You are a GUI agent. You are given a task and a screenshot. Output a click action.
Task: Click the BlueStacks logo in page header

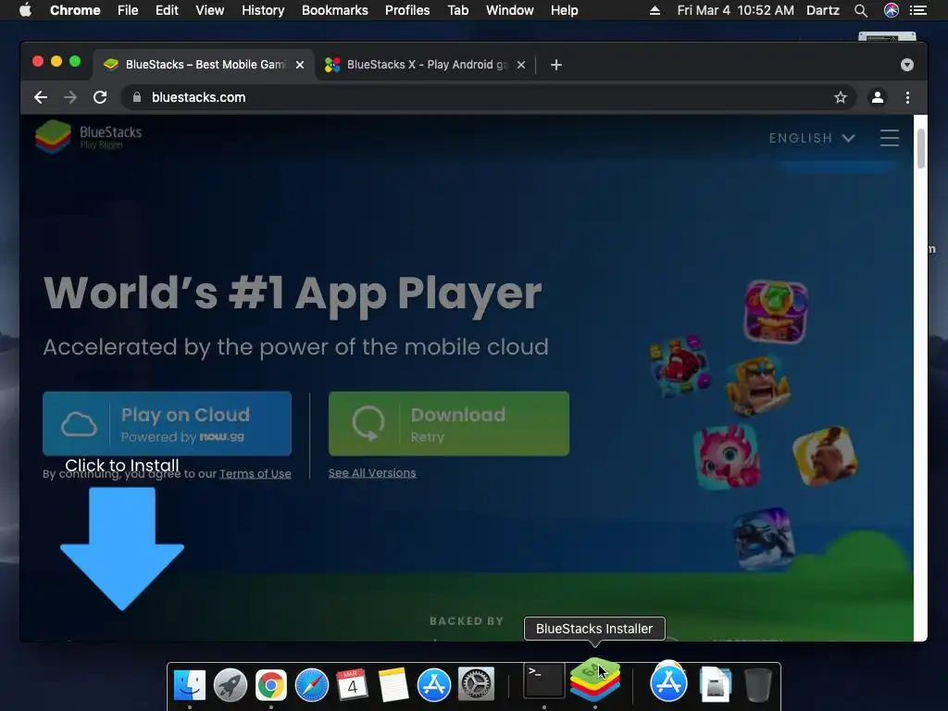pyautogui.click(x=88, y=136)
